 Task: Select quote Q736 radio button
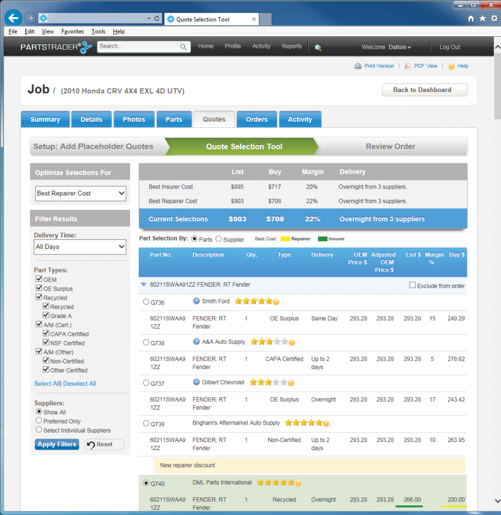[146, 302]
